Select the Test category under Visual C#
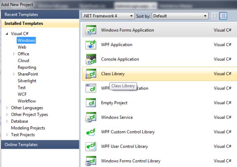Viewport: 237px width, 167px height. click(x=22, y=88)
